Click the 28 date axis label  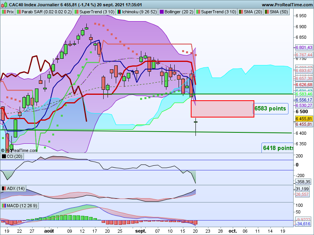point(220,231)
